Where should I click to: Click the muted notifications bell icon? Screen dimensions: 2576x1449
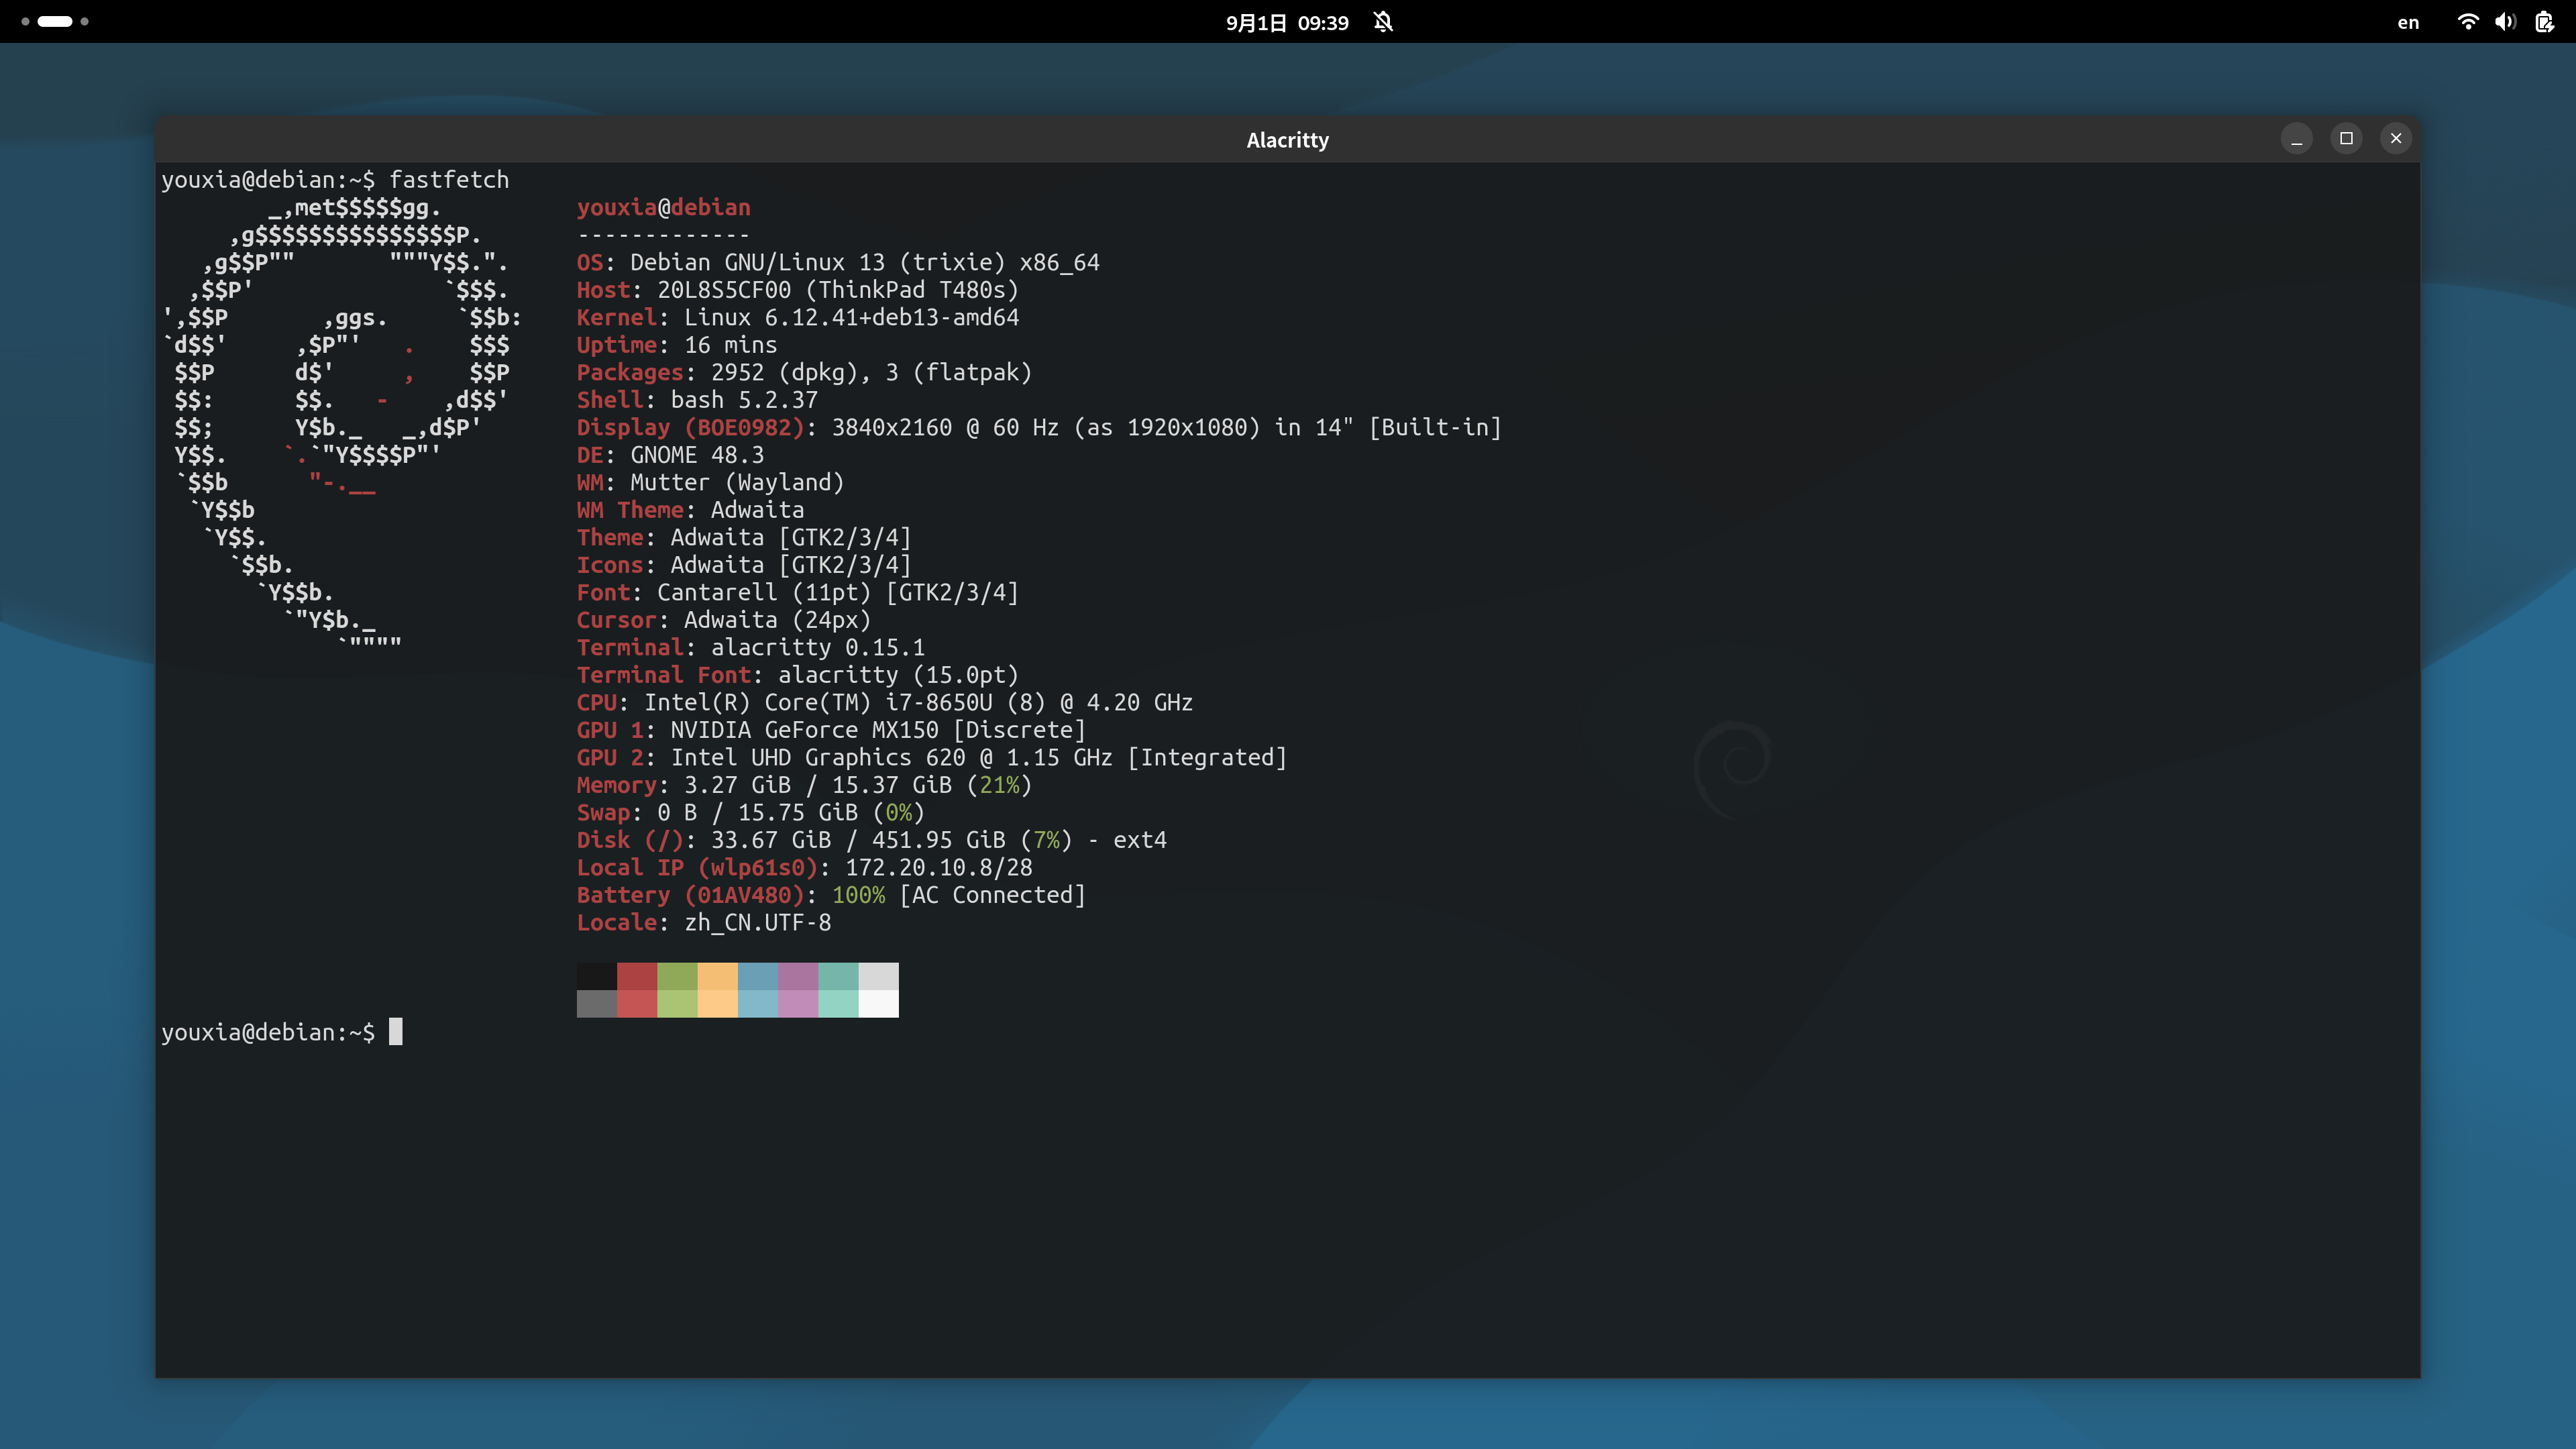pyautogui.click(x=1383, y=22)
